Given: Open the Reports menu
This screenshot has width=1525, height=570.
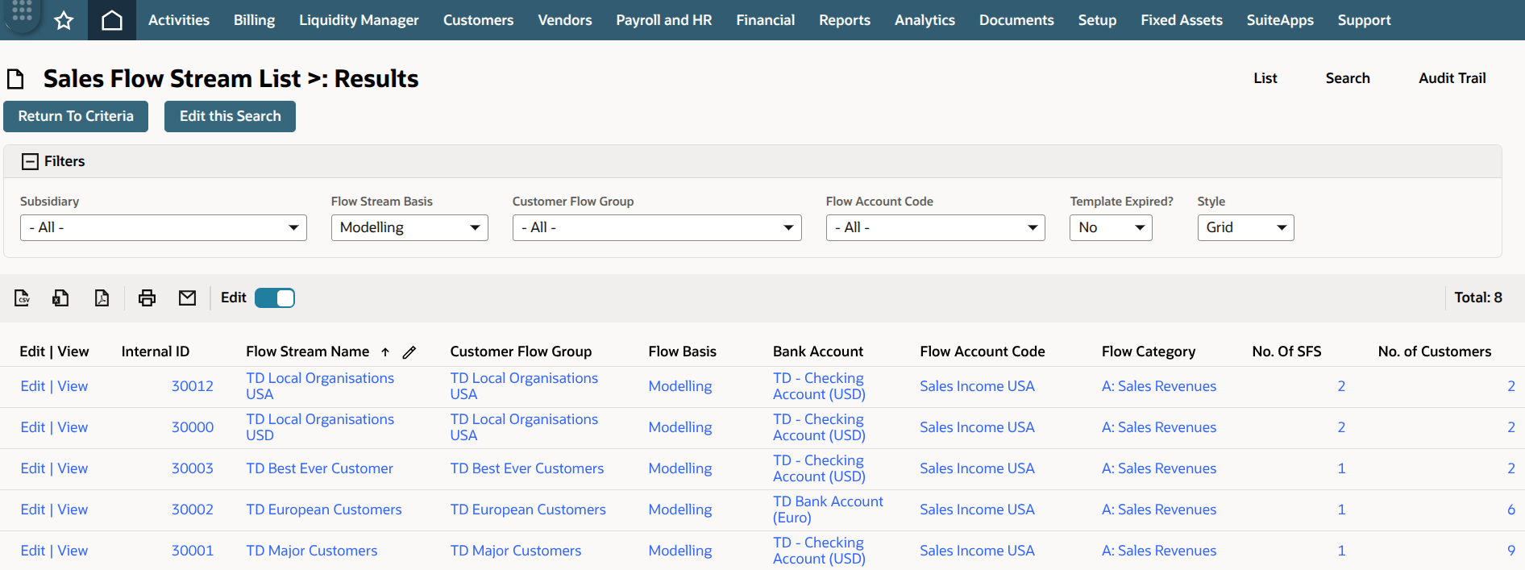Looking at the screenshot, I should (845, 20).
